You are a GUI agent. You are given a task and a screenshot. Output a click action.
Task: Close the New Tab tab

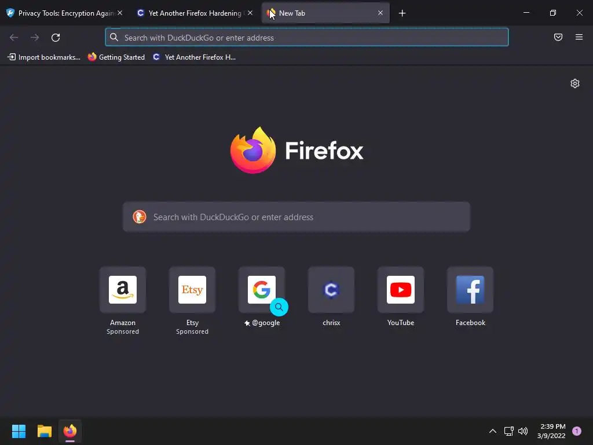point(380,13)
